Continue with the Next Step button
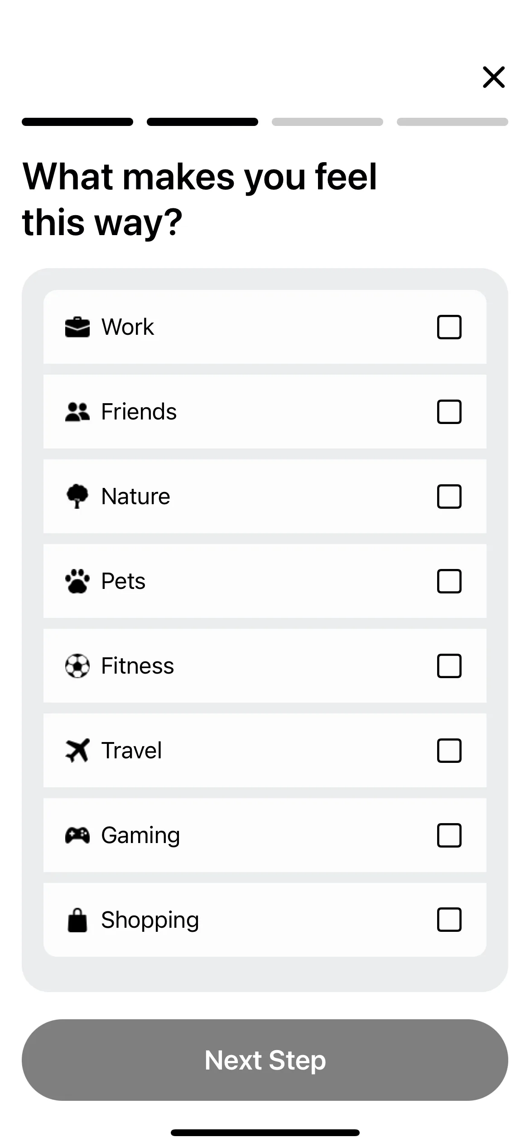 pyautogui.click(x=265, y=1060)
